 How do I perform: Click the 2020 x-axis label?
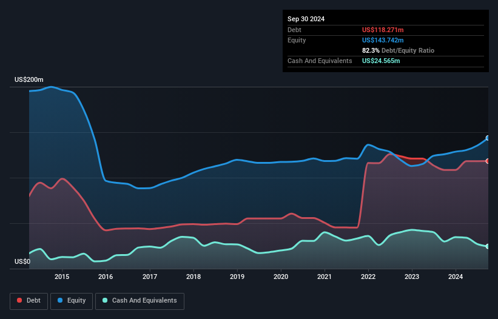[281, 277]
